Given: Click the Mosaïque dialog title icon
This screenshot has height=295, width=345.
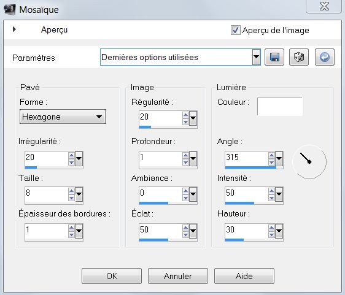Looking at the screenshot, I should point(9,9).
